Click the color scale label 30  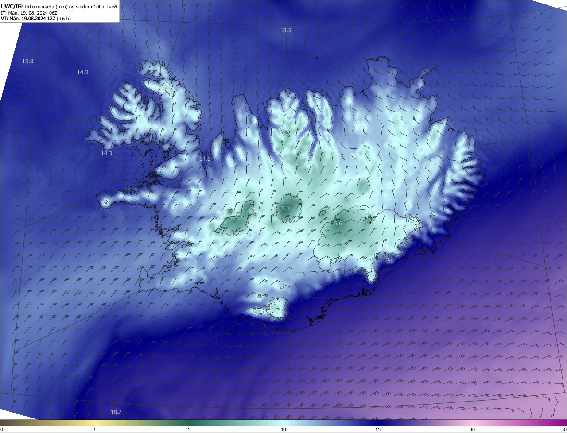[472, 429]
